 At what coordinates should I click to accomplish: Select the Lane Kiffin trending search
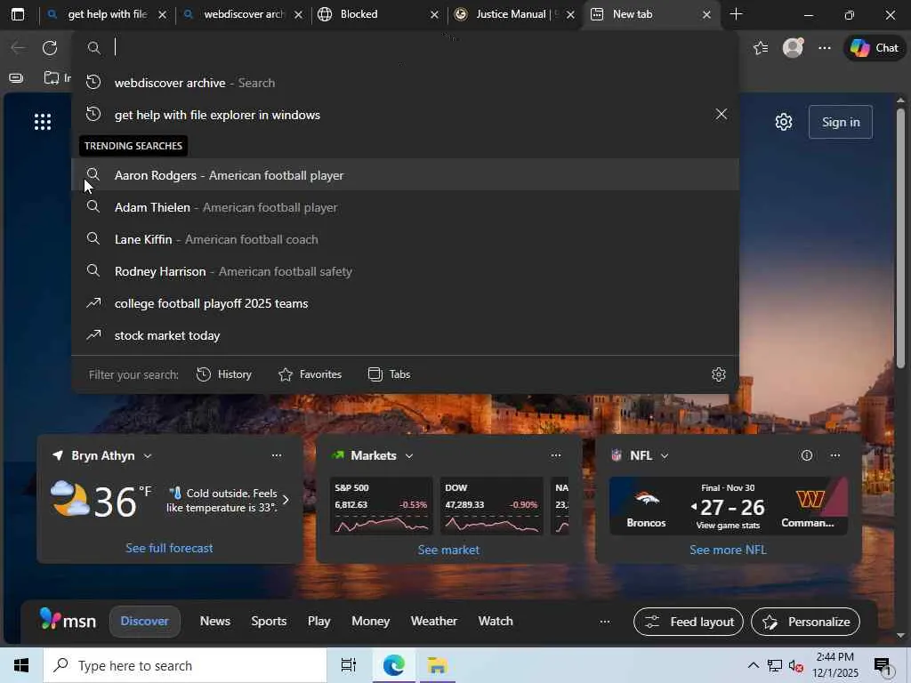(405, 239)
